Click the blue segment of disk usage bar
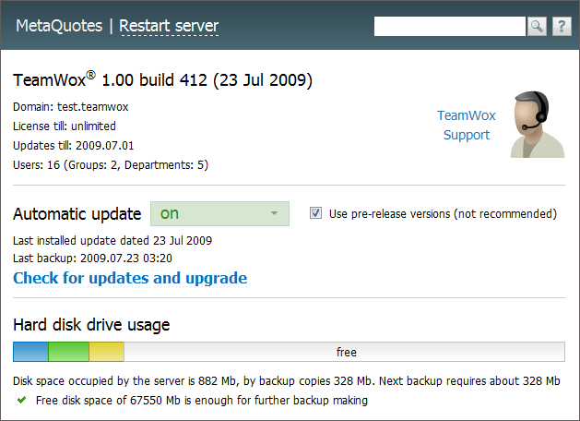580x421 pixels. tap(30, 352)
